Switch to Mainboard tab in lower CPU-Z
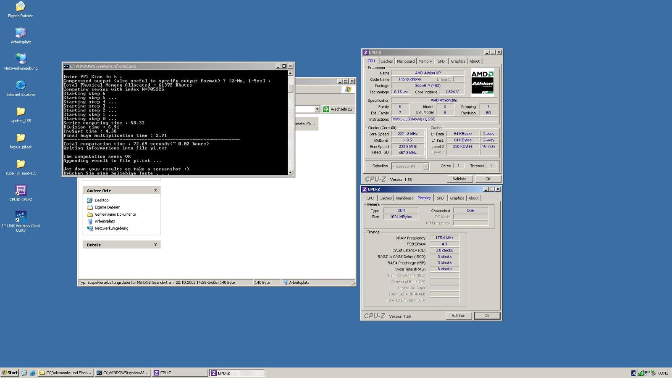 pyautogui.click(x=404, y=198)
